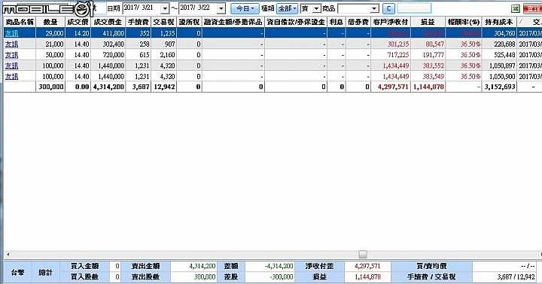Select the 1,050,900 holding cost cell
The image size is (542, 284).
coord(500,76)
